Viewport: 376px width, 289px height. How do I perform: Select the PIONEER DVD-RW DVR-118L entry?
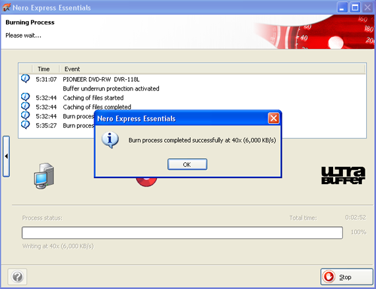tap(101, 79)
